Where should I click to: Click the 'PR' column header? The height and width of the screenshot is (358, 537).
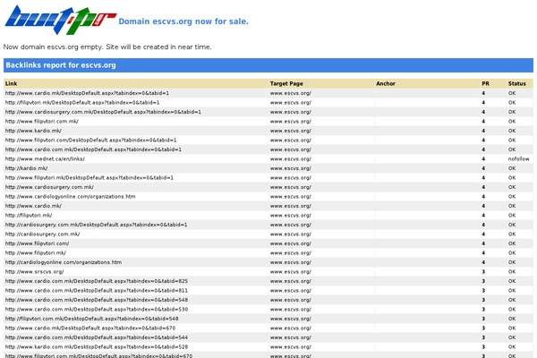pyautogui.click(x=485, y=83)
